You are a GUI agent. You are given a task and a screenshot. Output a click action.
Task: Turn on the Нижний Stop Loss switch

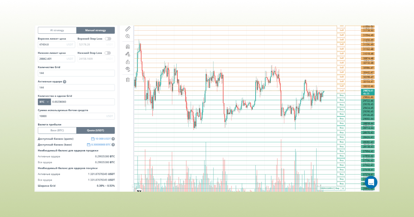pos(108,53)
